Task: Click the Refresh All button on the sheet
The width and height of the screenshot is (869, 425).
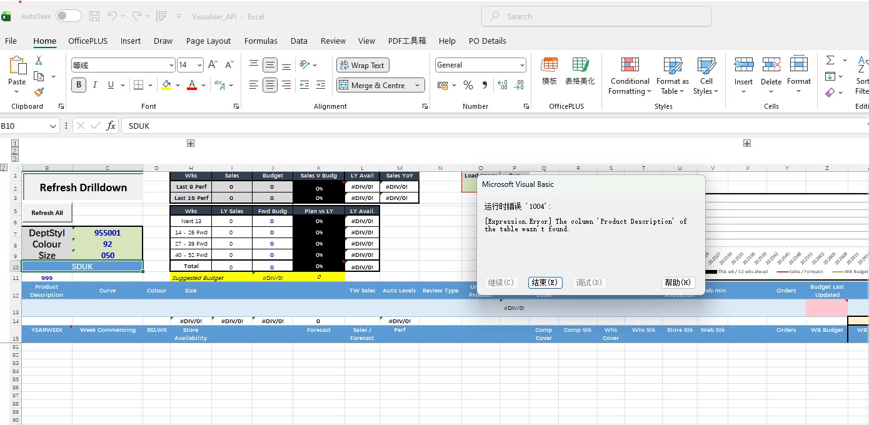Action: (x=47, y=212)
